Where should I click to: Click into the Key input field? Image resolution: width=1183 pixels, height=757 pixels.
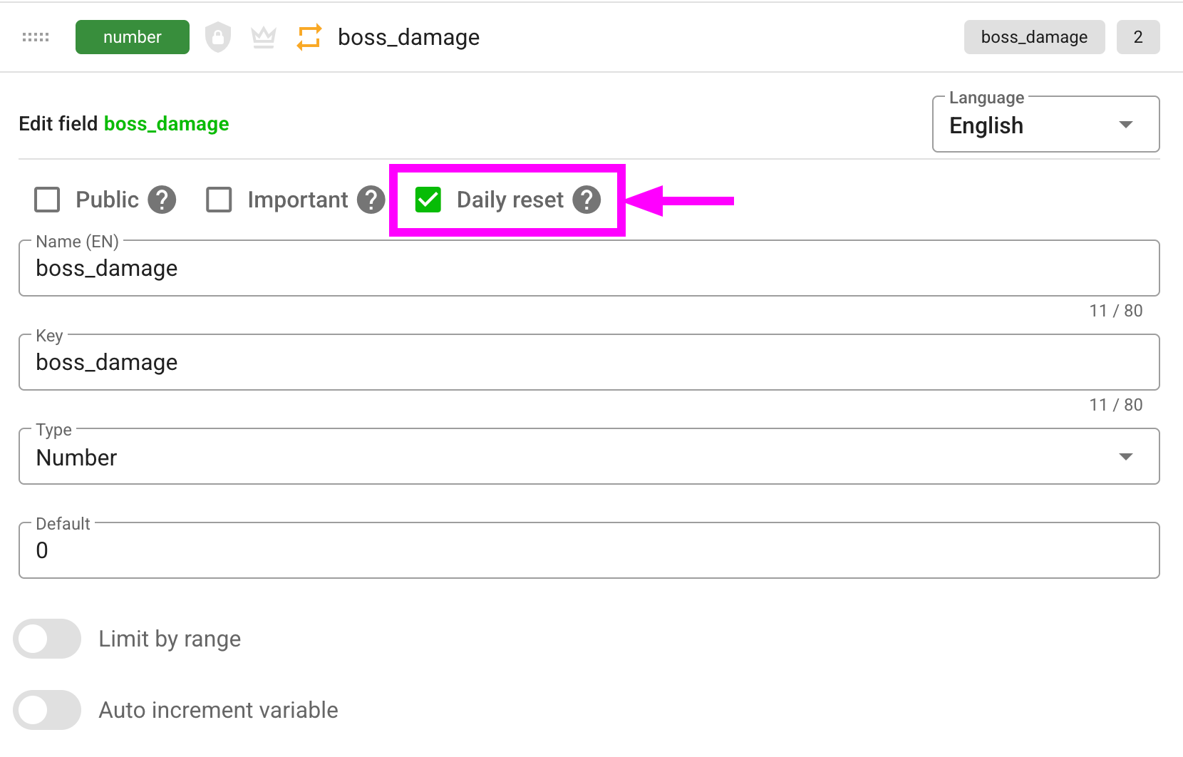pyautogui.click(x=589, y=363)
